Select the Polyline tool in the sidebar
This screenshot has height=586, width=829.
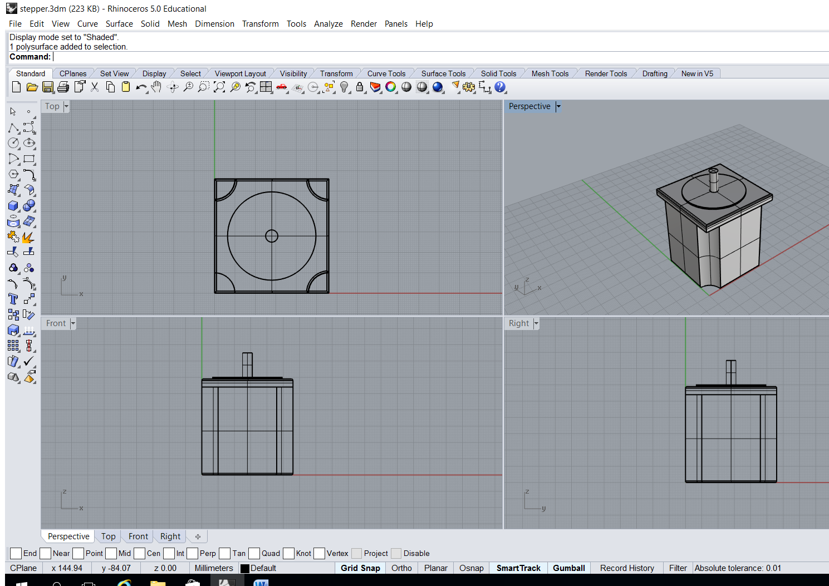tap(13, 128)
